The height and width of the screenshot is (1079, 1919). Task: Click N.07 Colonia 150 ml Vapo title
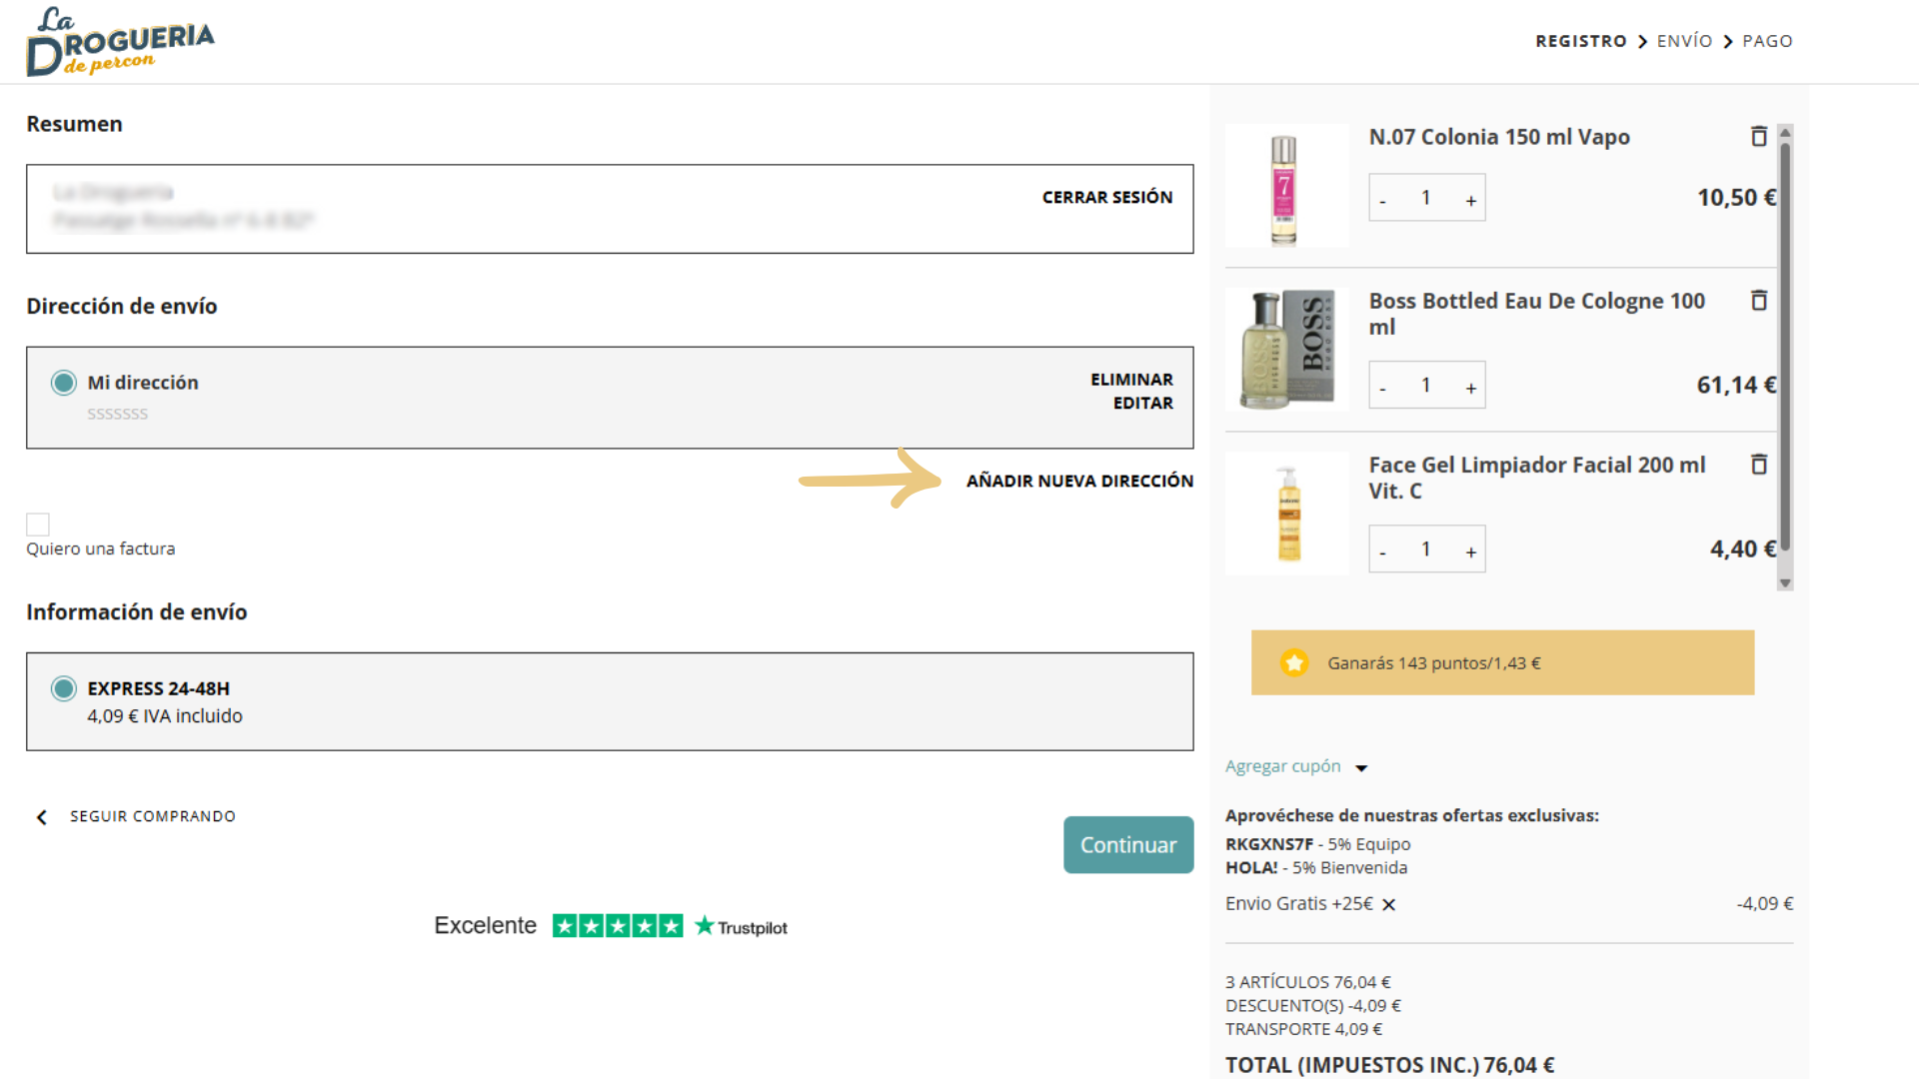1499,137
